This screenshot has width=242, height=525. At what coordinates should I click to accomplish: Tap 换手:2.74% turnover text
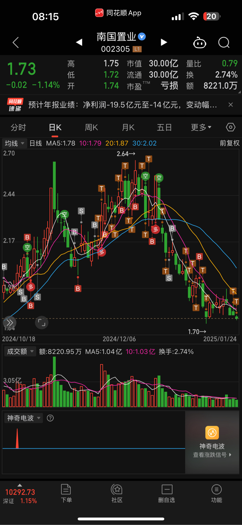coord(176,352)
